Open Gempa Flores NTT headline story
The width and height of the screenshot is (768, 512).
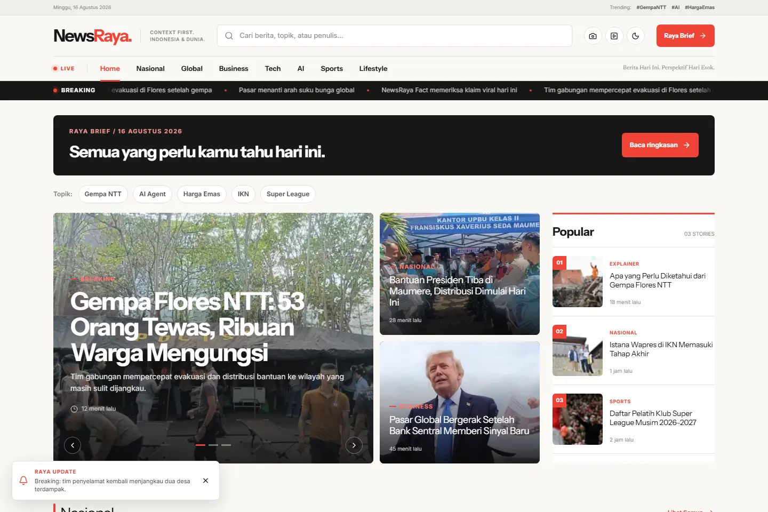(x=187, y=327)
